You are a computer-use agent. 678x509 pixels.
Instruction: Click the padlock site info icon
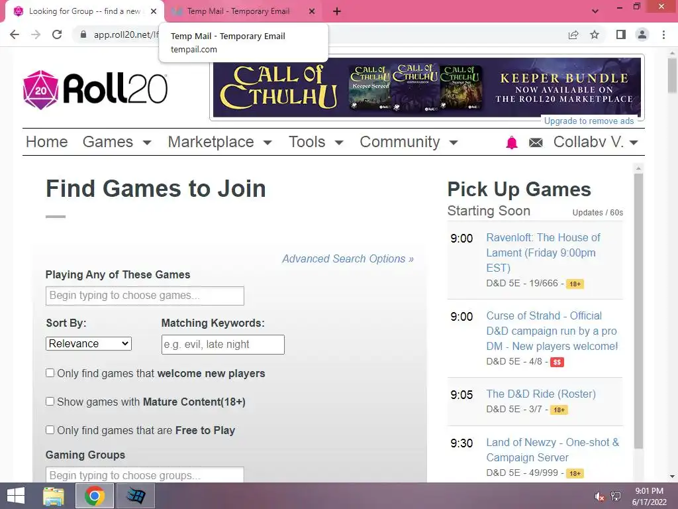[83, 34]
